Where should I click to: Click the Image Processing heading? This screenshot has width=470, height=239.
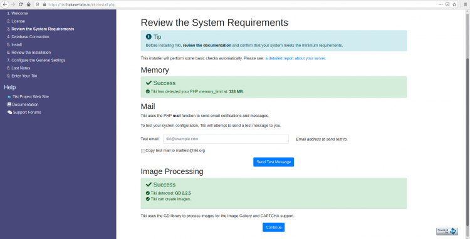172,171
